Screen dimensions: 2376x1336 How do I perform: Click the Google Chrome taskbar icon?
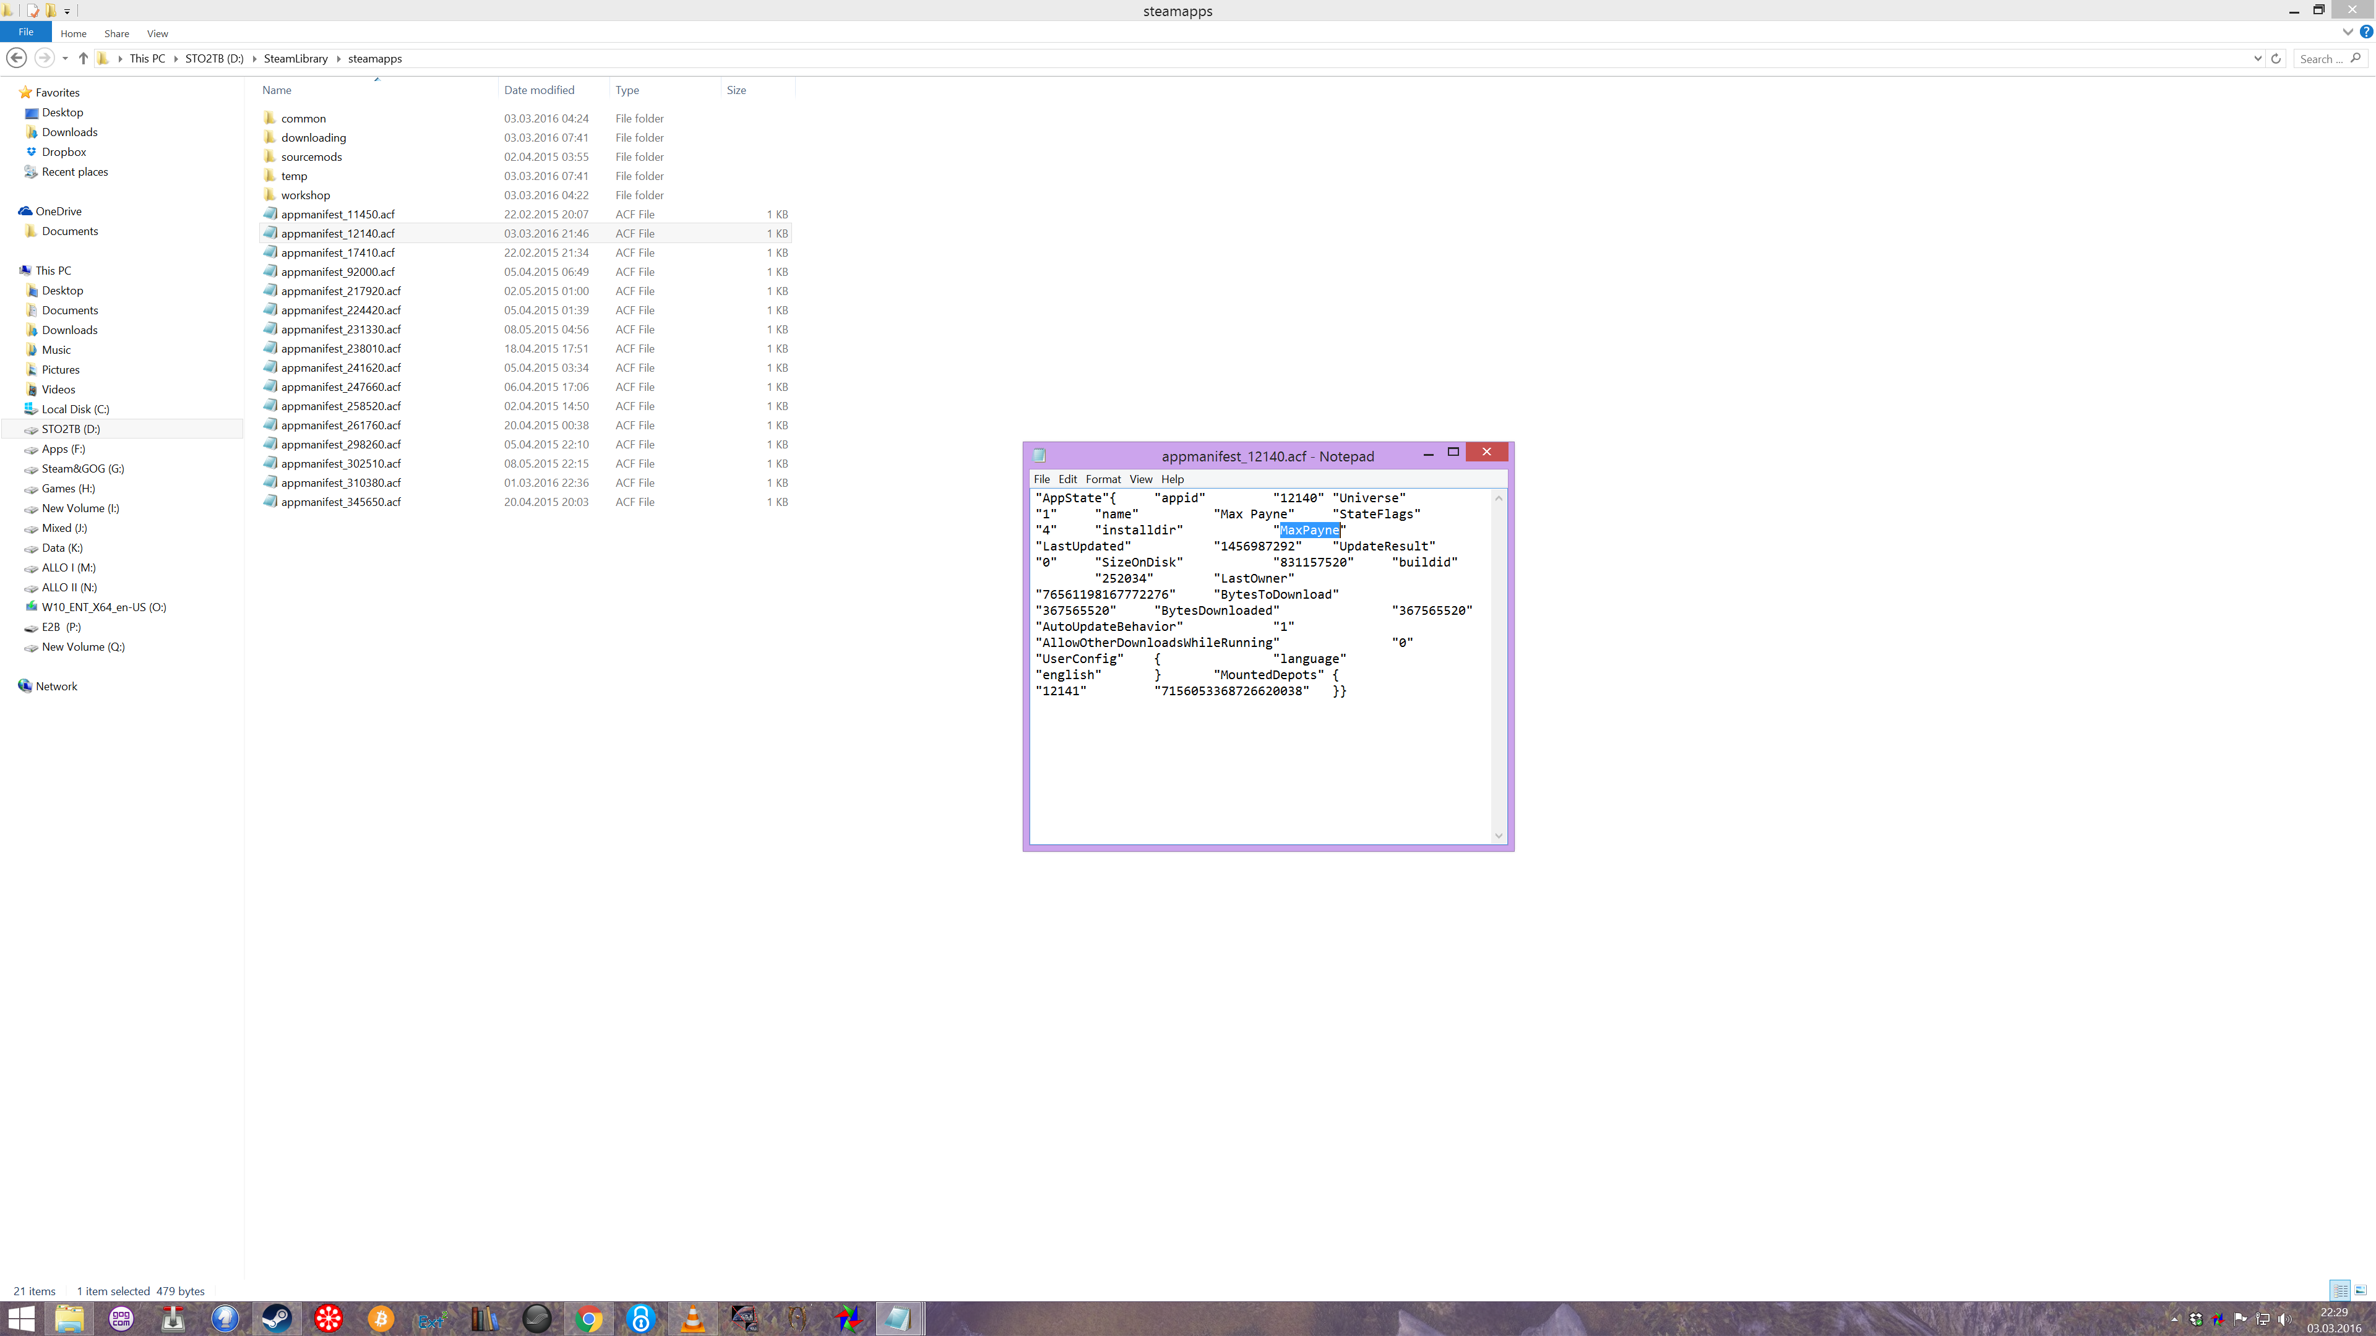tap(588, 1319)
